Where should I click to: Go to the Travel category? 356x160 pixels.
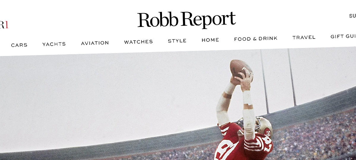click(304, 37)
